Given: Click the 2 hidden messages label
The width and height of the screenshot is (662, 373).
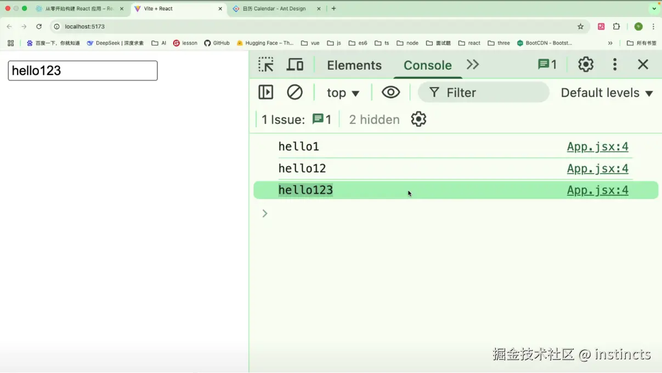Looking at the screenshot, I should [x=375, y=120].
